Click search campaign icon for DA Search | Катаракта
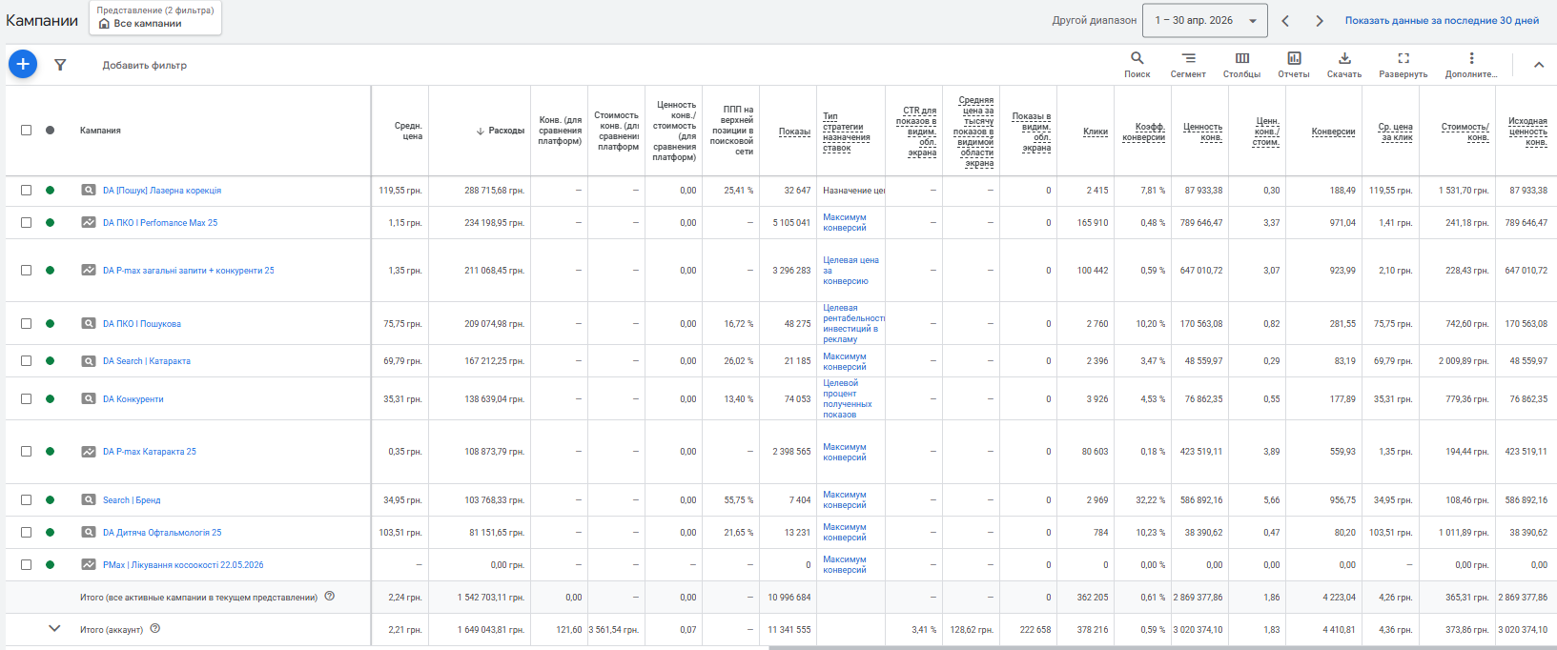The height and width of the screenshot is (650, 1557). (89, 361)
